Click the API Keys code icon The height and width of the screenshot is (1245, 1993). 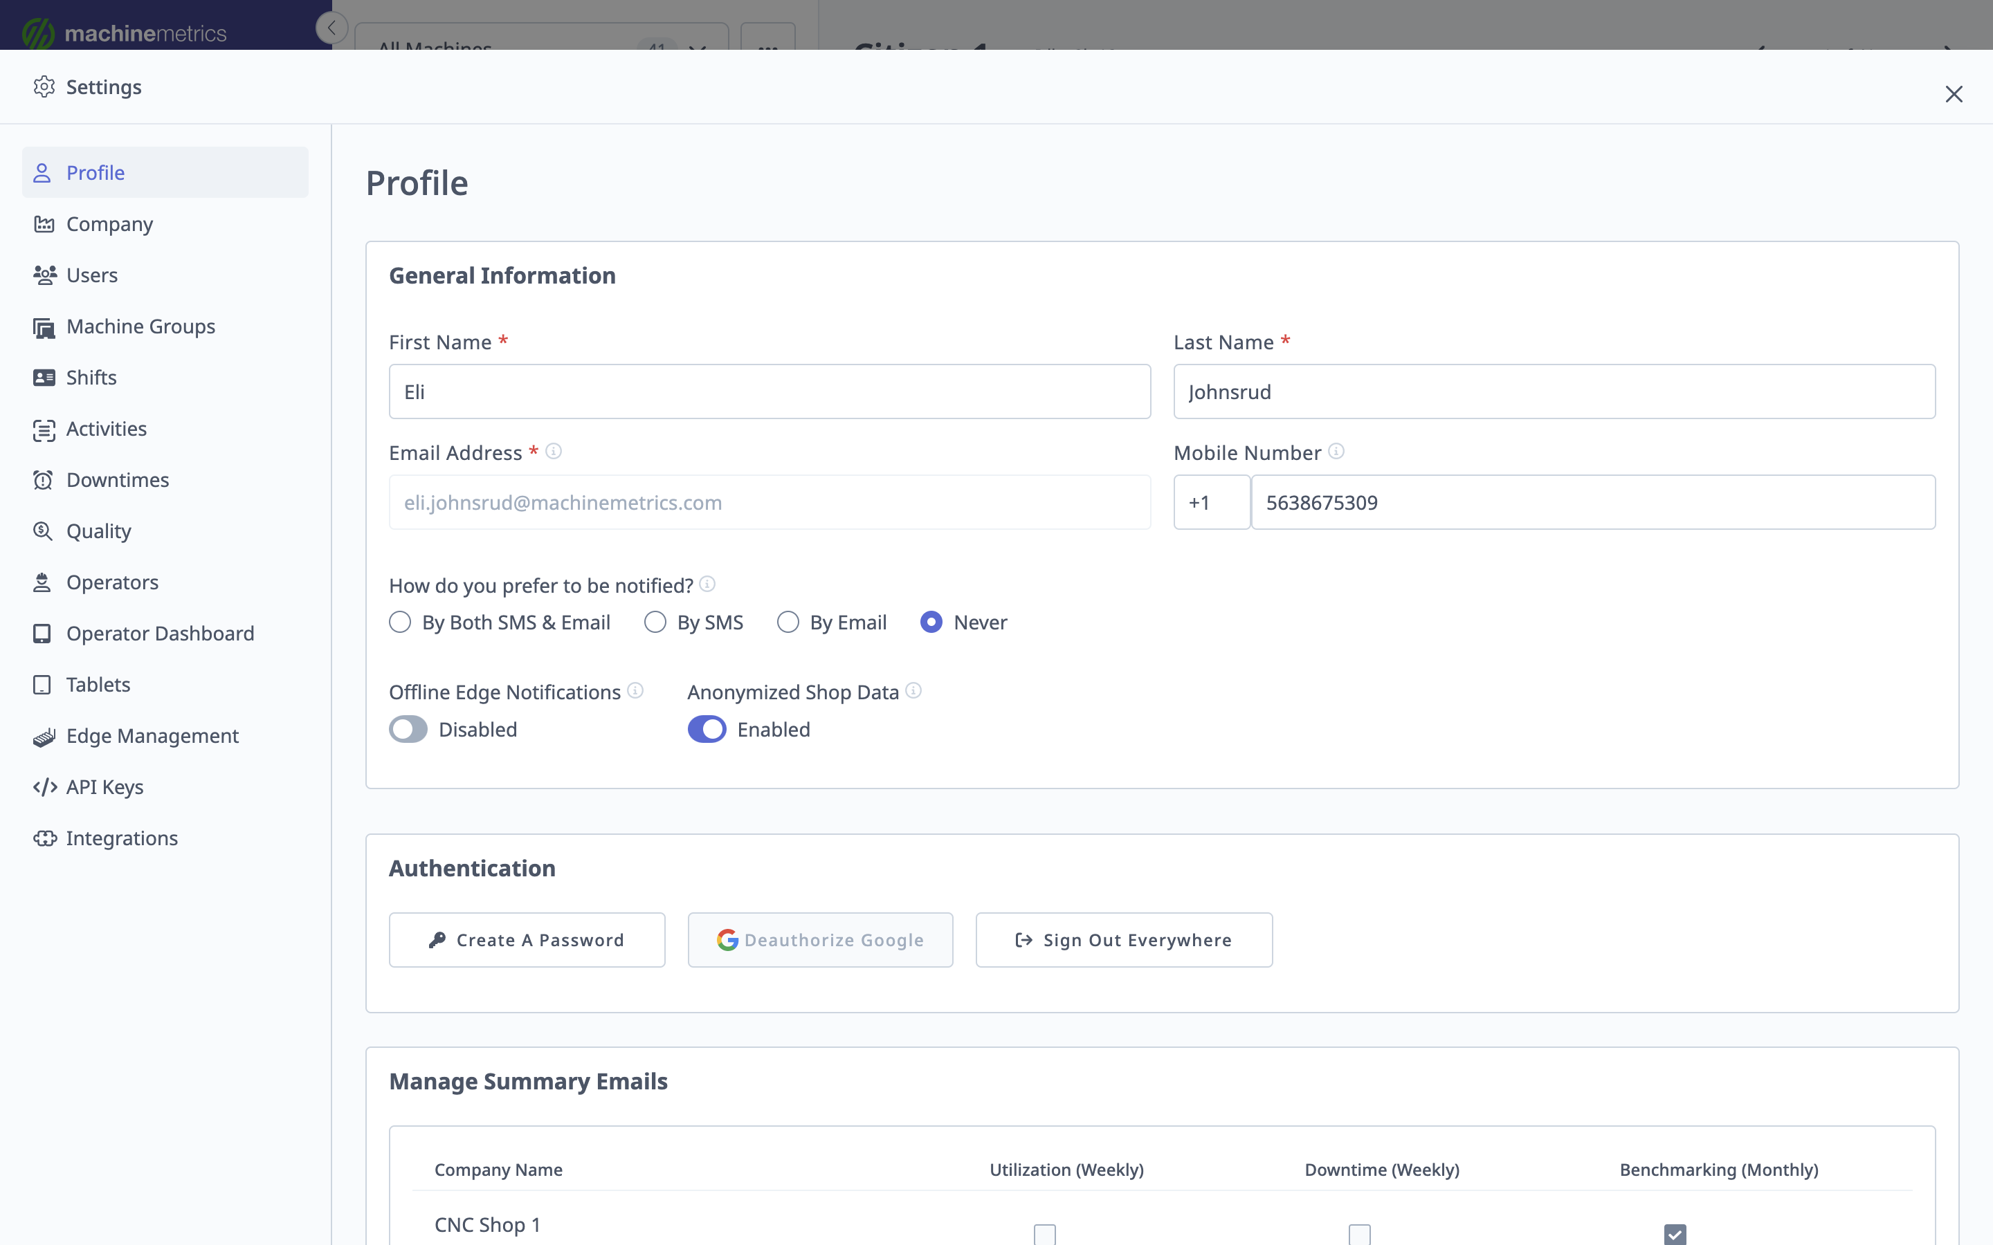pyautogui.click(x=44, y=787)
